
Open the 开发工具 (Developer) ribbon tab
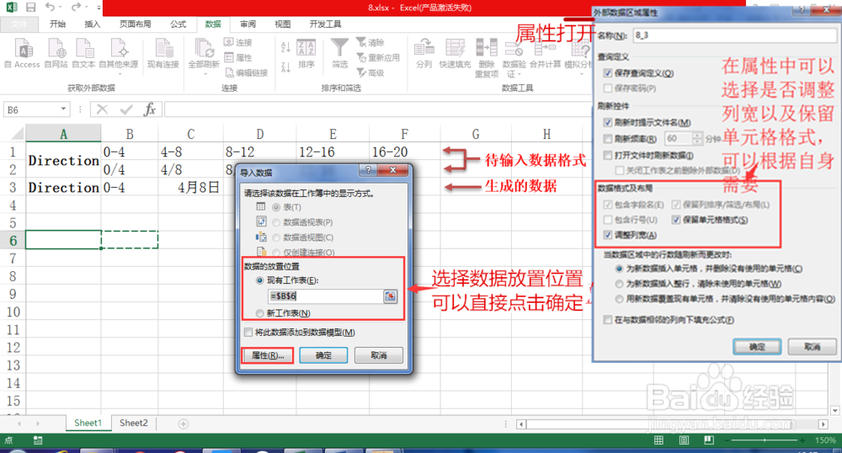click(x=325, y=24)
